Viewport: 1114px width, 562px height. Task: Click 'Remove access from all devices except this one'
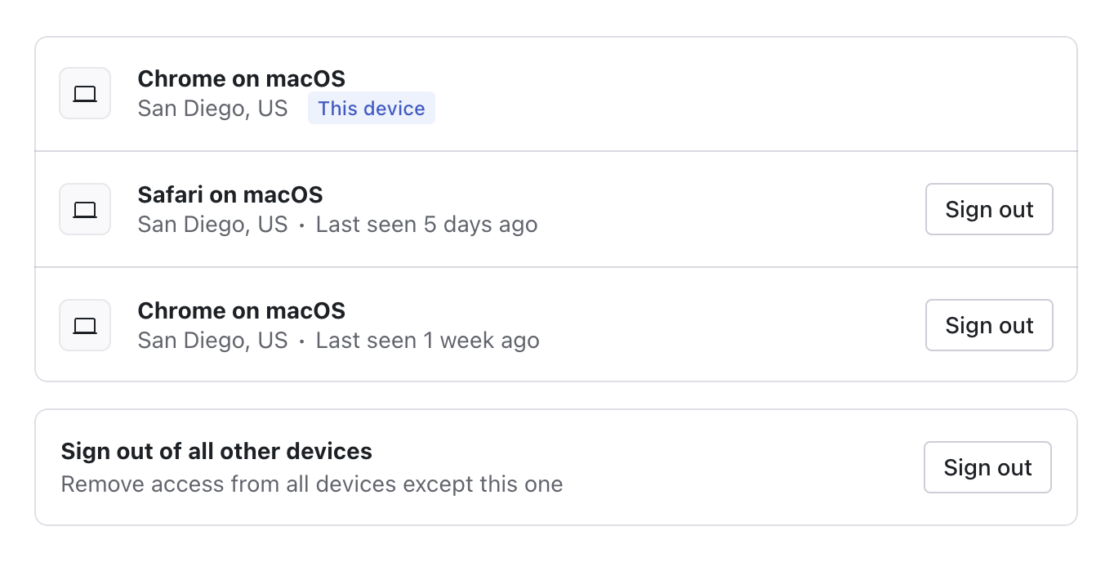coord(312,484)
